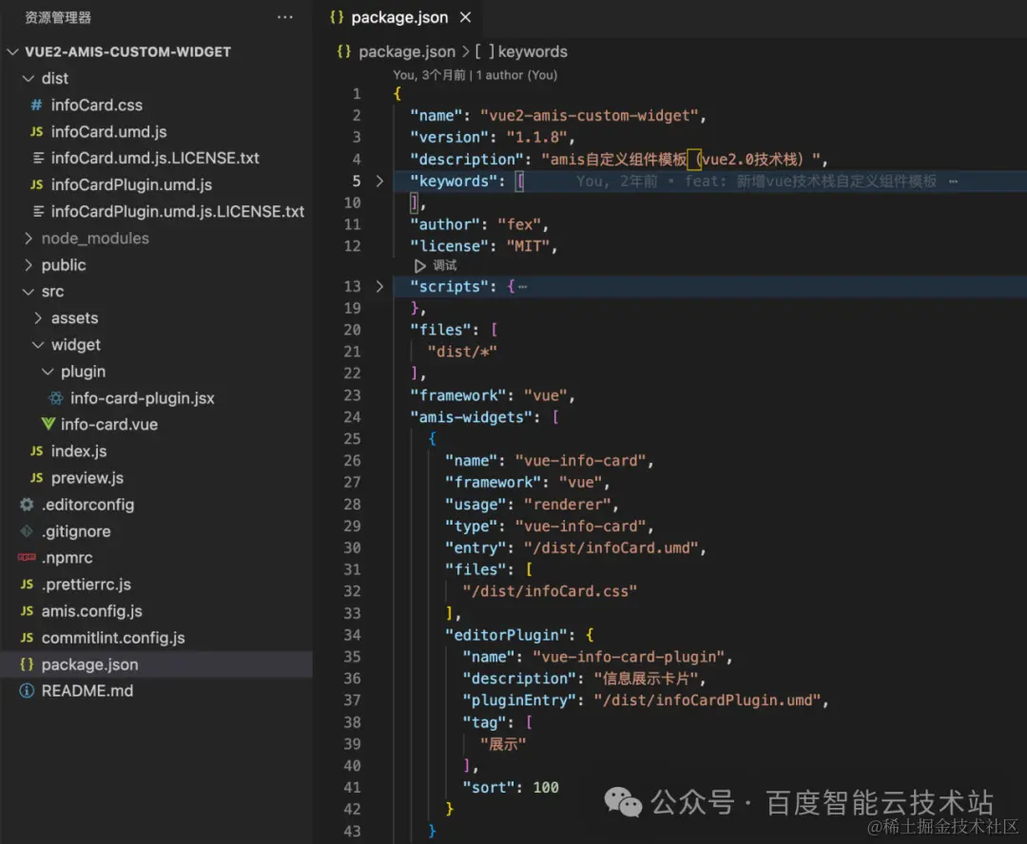Expand the assets folder chevron
Screen dimensions: 1027x844
tap(38, 318)
